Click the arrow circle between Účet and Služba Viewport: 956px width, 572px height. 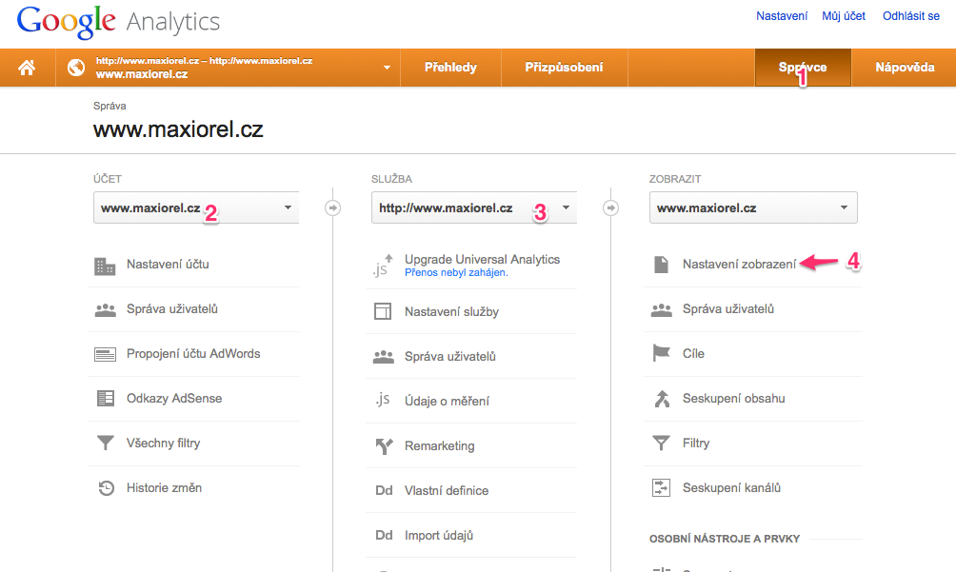(x=333, y=207)
